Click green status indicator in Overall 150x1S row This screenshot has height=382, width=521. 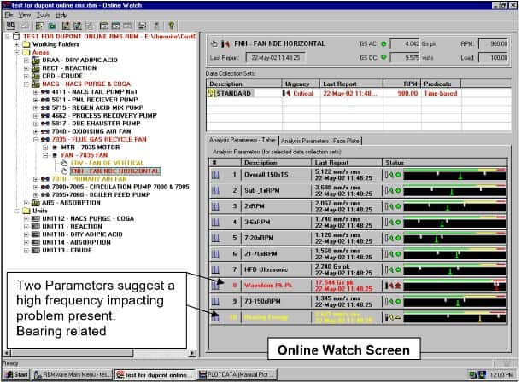pos(398,175)
